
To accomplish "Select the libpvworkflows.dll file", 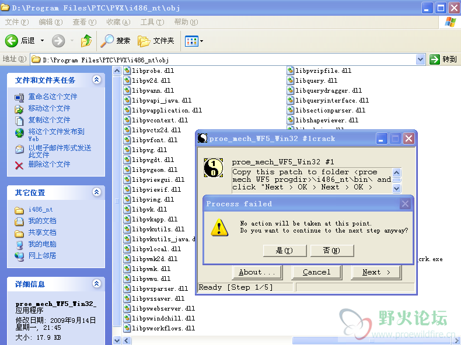I will coord(159,328).
